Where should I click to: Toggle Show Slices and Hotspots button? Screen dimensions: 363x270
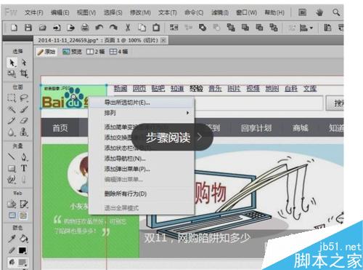click(x=23, y=215)
